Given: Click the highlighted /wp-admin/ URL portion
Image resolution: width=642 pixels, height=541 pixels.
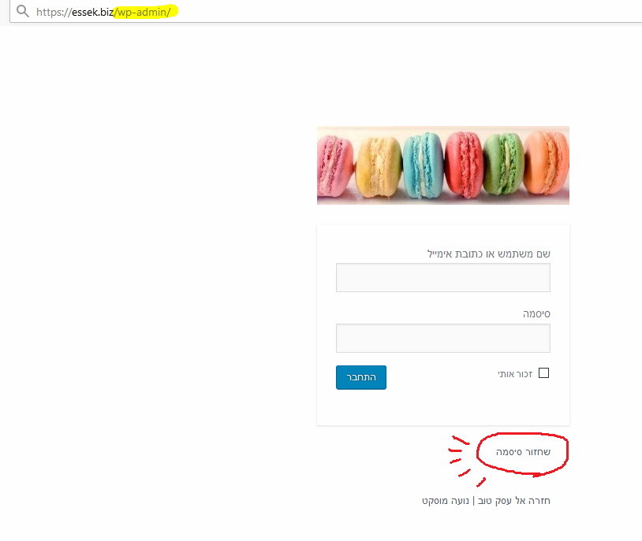Looking at the screenshot, I should pyautogui.click(x=143, y=12).
